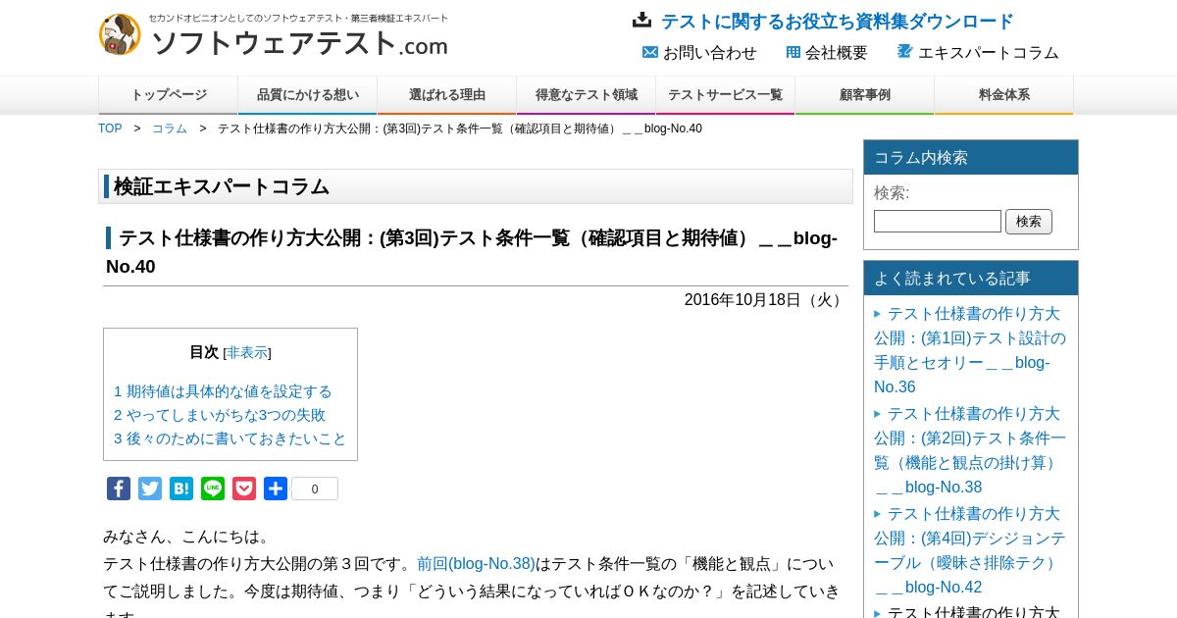Click the date 2016年10月18日（火）
The height and width of the screenshot is (618, 1177).
pos(766,300)
